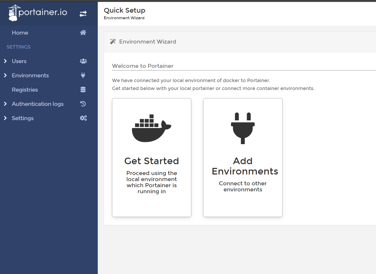The width and height of the screenshot is (376, 274).
Task: Toggle the sidebar with the arrows icon
Action: (83, 14)
